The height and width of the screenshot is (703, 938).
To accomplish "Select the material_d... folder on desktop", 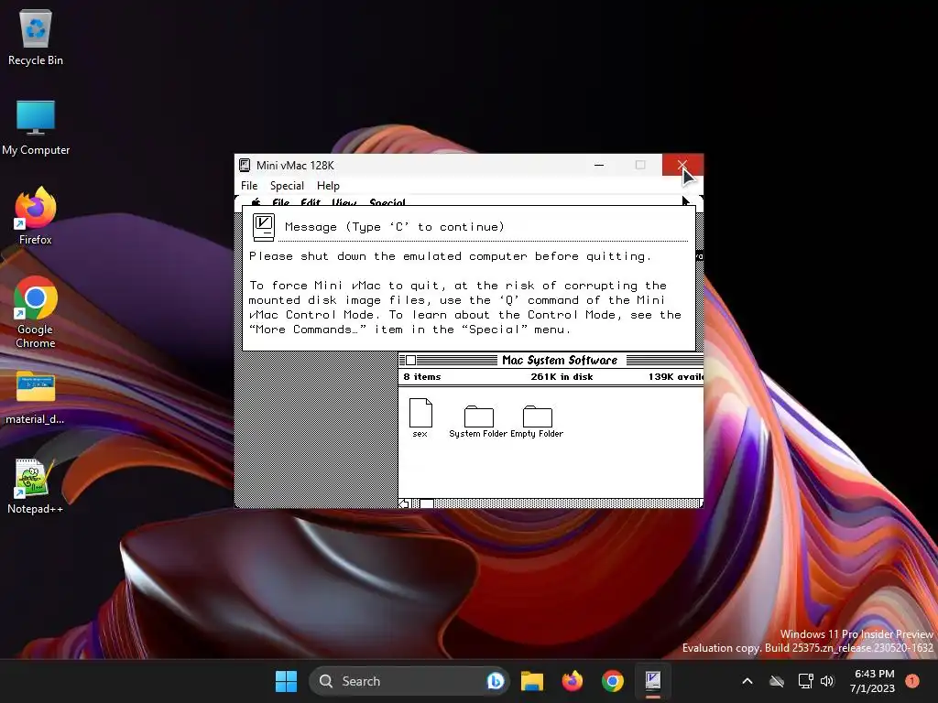I will click(x=36, y=397).
